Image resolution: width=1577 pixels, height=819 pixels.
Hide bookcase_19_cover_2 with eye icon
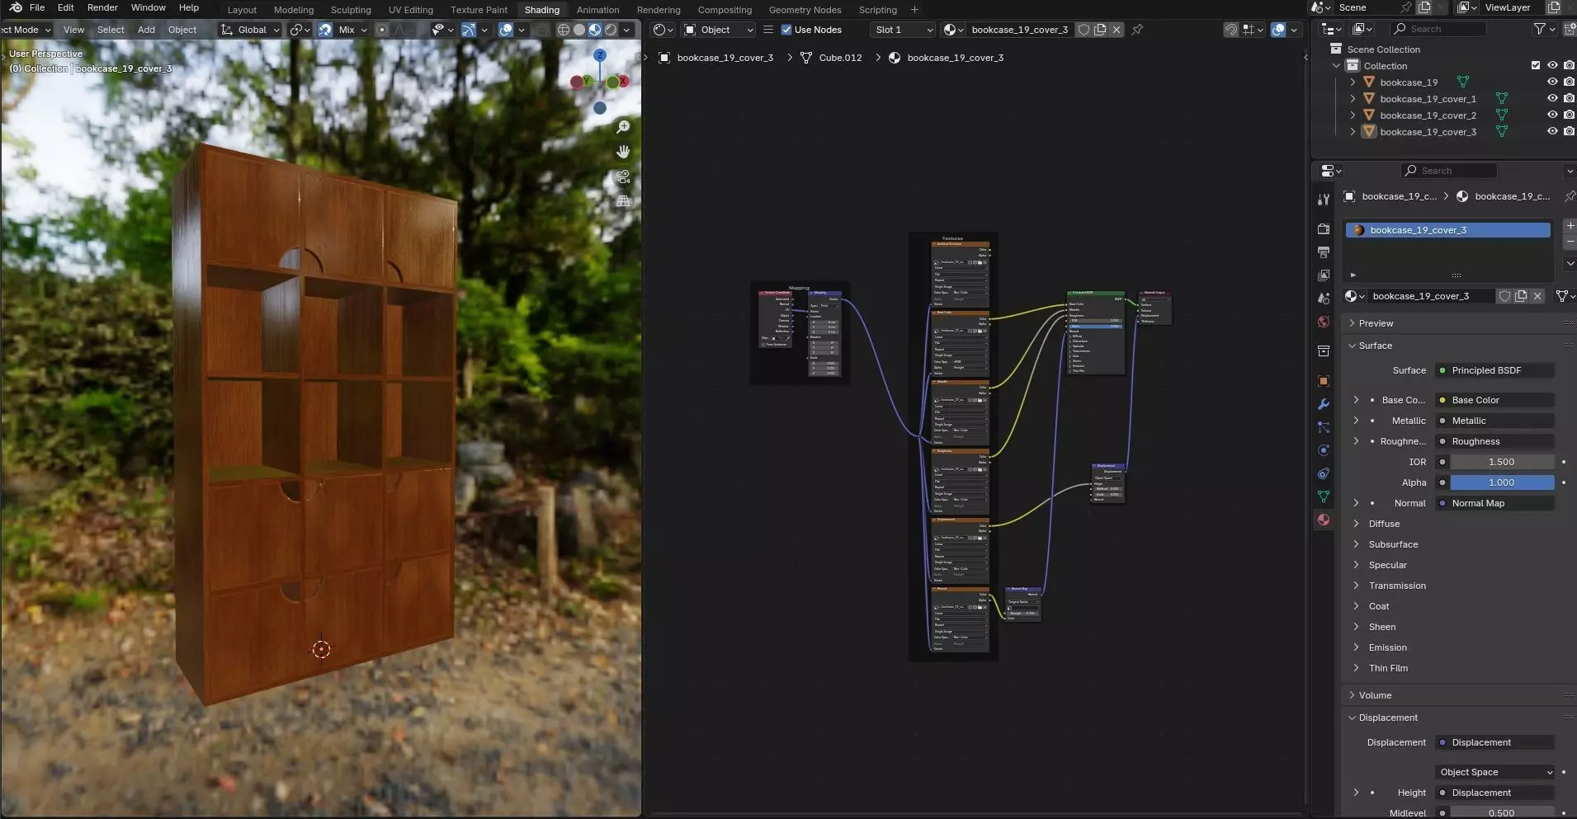(x=1552, y=115)
